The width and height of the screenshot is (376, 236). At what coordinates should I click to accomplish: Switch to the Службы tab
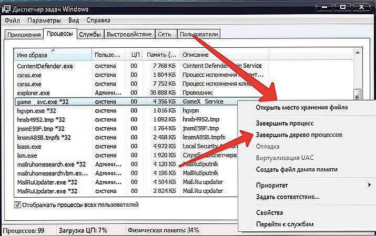90,35
